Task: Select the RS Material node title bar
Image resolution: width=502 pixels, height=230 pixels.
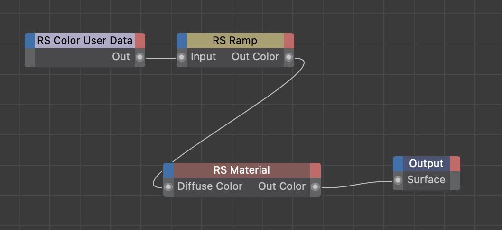Action: [242, 170]
